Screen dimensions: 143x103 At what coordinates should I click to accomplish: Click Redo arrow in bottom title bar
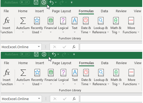tap(64, 54)
